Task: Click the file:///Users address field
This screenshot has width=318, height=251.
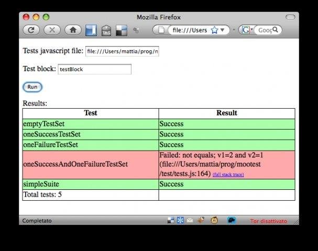Action: click(x=190, y=30)
